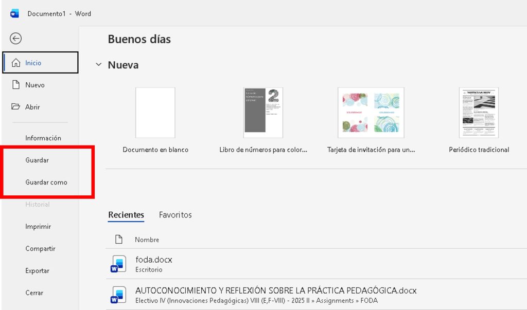This screenshot has height=310, width=527.
Task: Click the Word logo in title bar
Action: coord(14,14)
